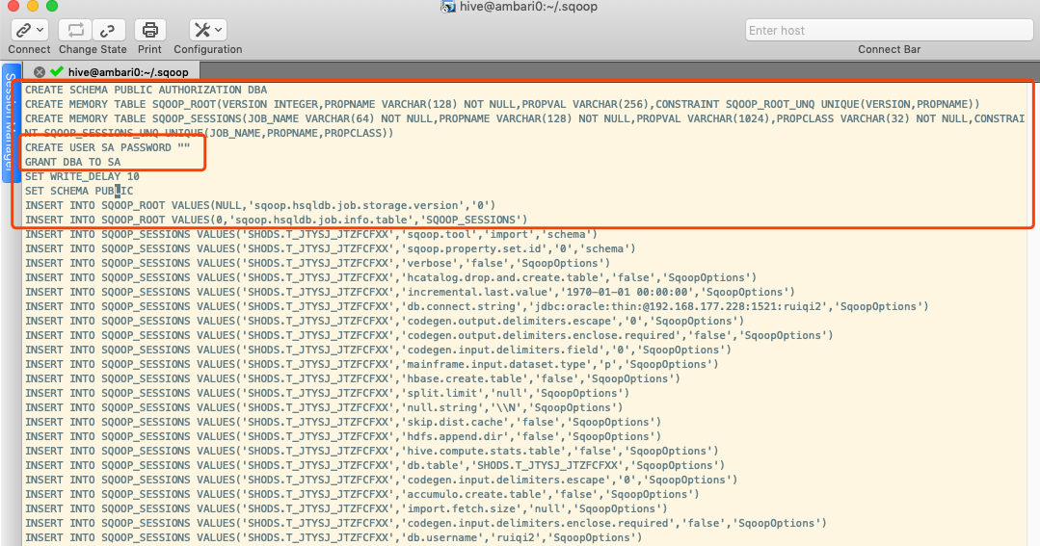Focus the Enter host input field
Viewport: 1040px width, 546px height.
(x=889, y=30)
